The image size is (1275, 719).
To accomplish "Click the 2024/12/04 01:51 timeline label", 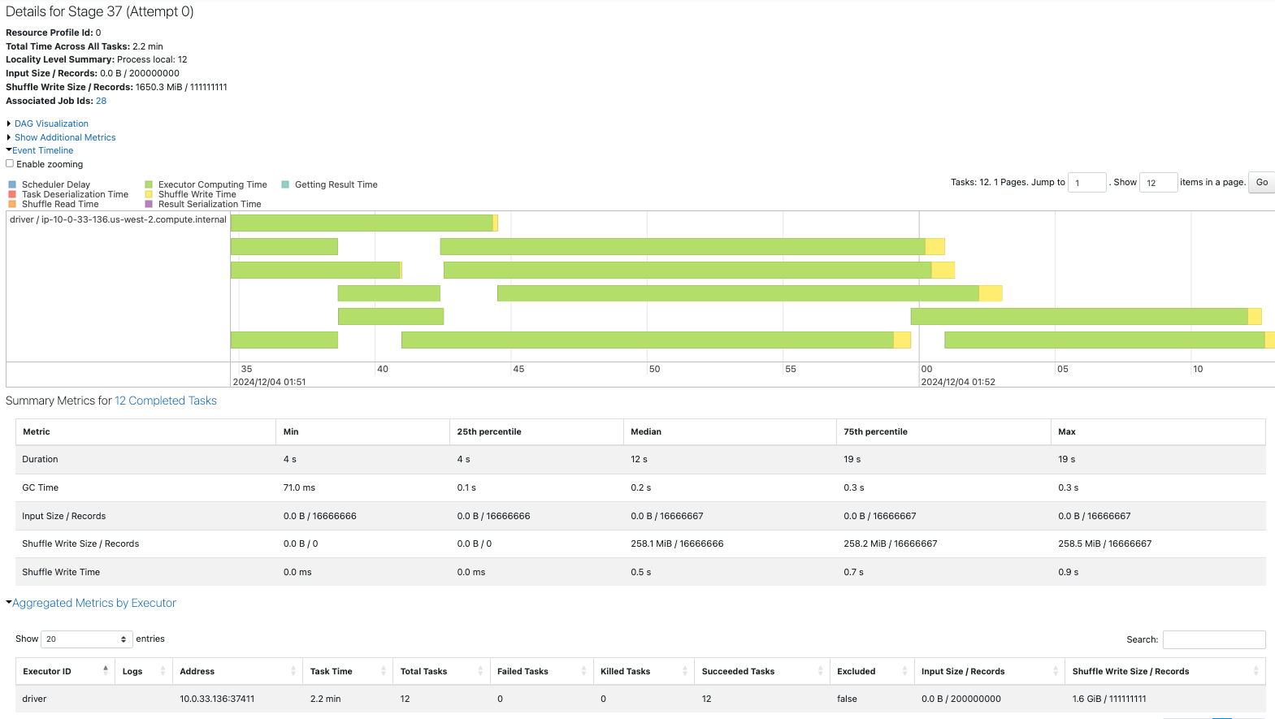I will coord(269,382).
